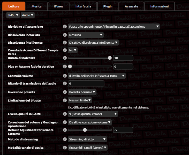The image size is (189, 155).
Task: Open info icon for Dissolvenza intelligente
Action: coord(65,43)
